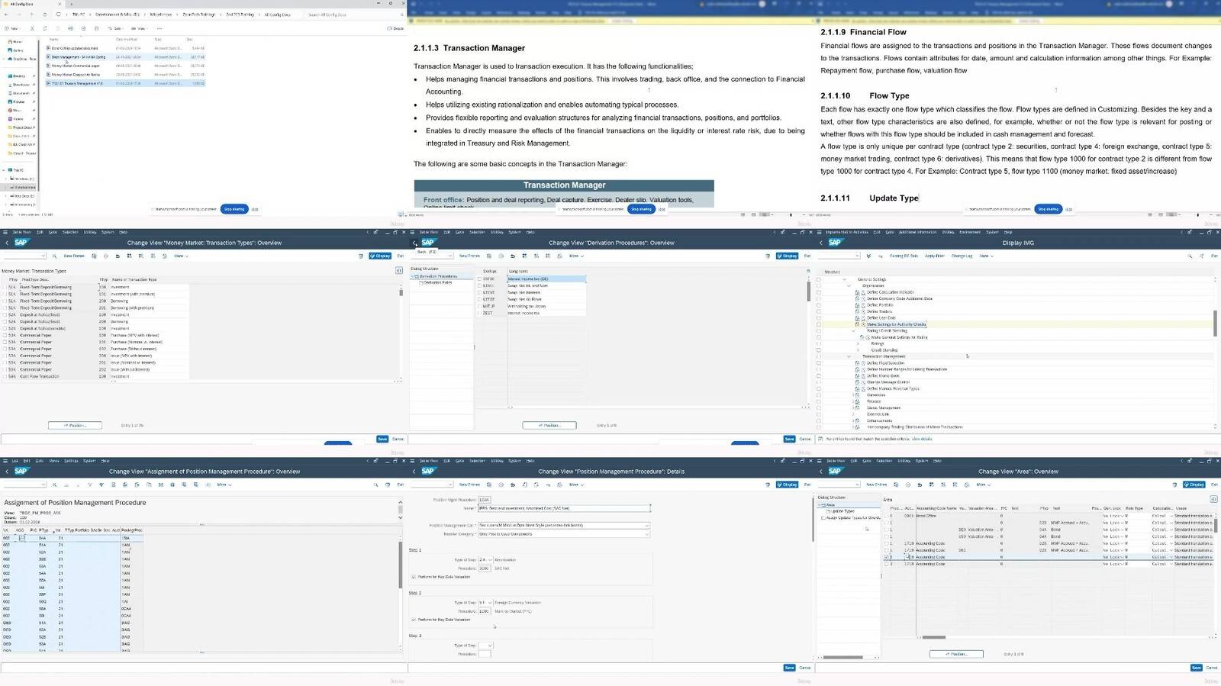Viewport: 1221px width, 686px height.
Task: Expand Currencies node in IMG tree
Action: (x=853, y=395)
